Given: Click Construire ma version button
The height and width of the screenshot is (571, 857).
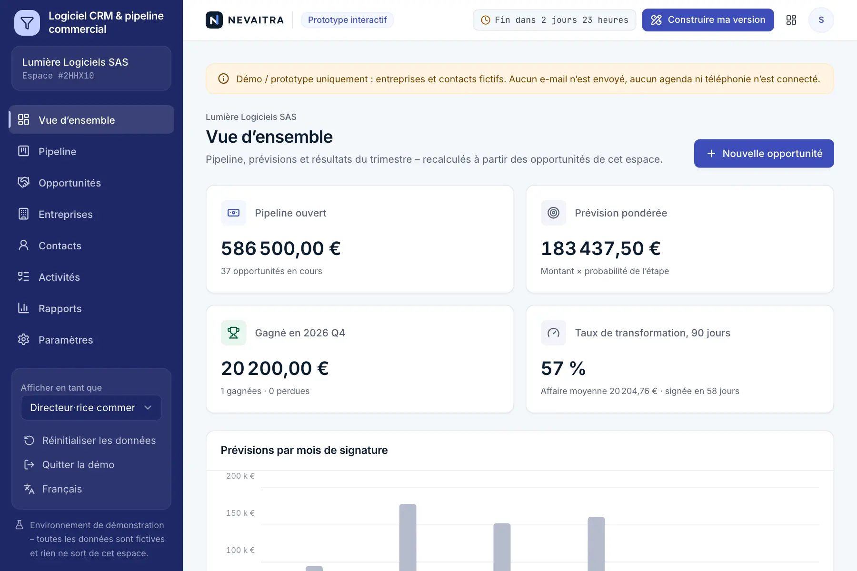Looking at the screenshot, I should [x=708, y=20].
